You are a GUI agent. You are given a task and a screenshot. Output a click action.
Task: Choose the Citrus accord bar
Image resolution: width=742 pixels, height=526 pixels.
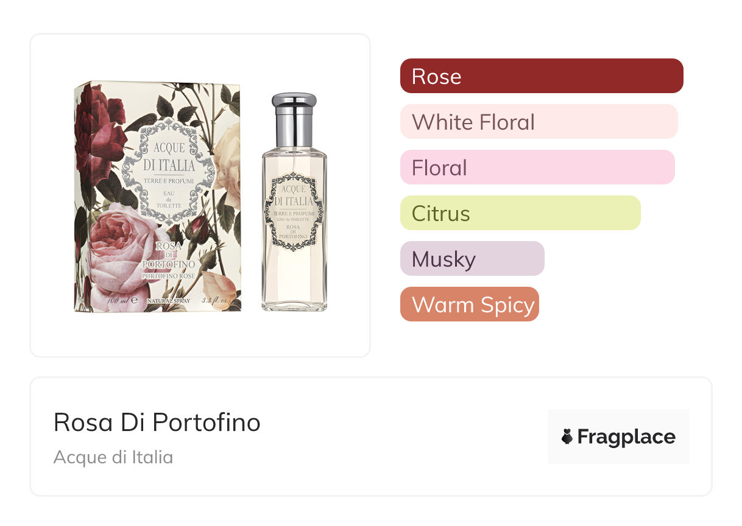(520, 213)
